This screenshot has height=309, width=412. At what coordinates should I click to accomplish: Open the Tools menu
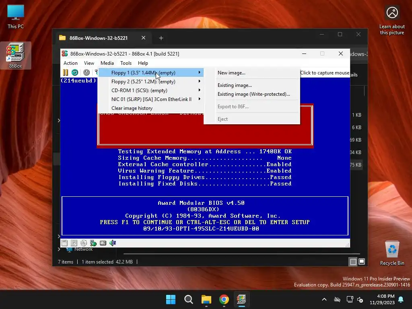pyautogui.click(x=126, y=63)
